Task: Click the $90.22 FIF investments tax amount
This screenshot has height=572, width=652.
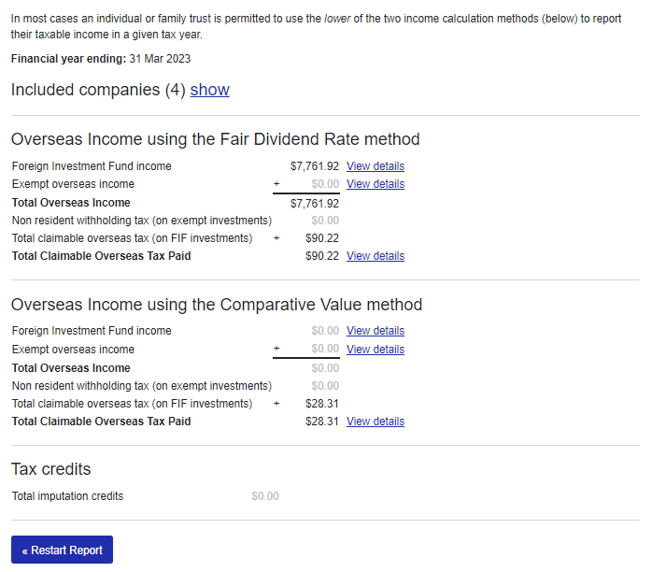Action: pos(322,238)
